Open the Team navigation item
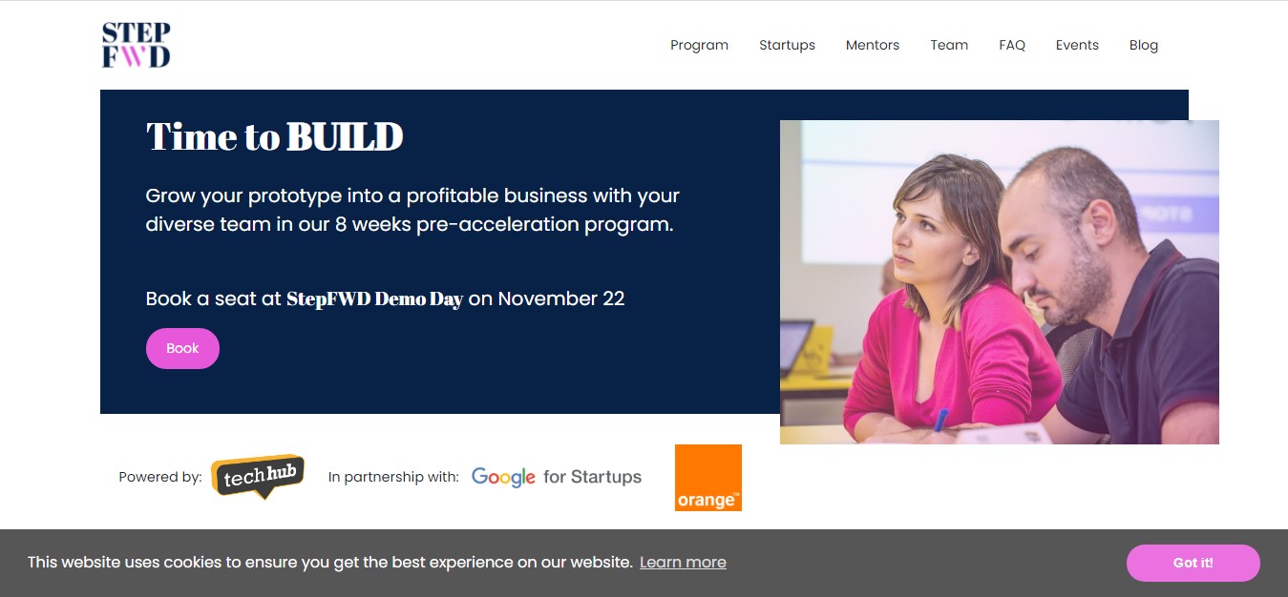 coord(949,45)
